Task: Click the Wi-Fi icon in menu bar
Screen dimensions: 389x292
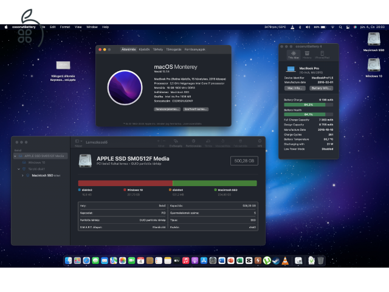Action: click(x=332, y=27)
